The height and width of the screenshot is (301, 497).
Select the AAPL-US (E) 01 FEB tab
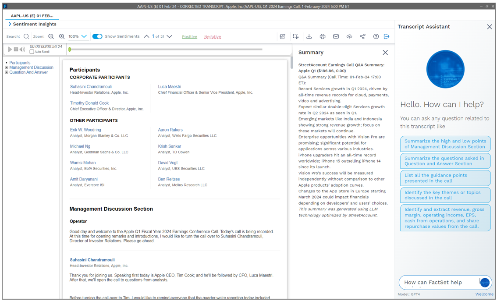32,16
